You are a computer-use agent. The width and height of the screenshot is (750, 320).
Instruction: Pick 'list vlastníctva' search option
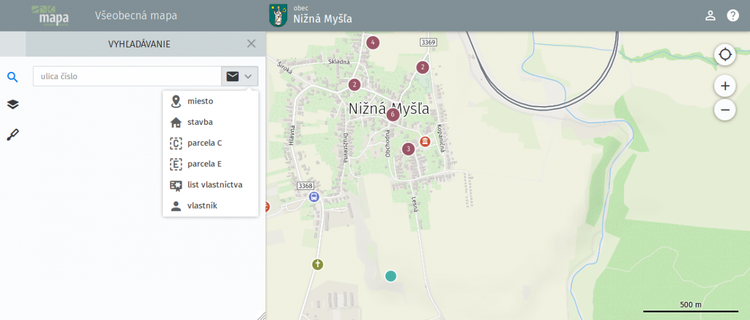tap(214, 185)
